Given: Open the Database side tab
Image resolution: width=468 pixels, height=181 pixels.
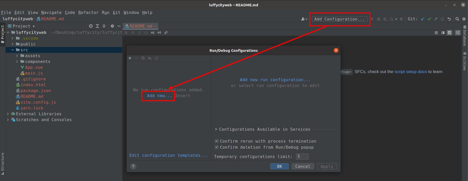Looking at the screenshot, I should (465, 36).
